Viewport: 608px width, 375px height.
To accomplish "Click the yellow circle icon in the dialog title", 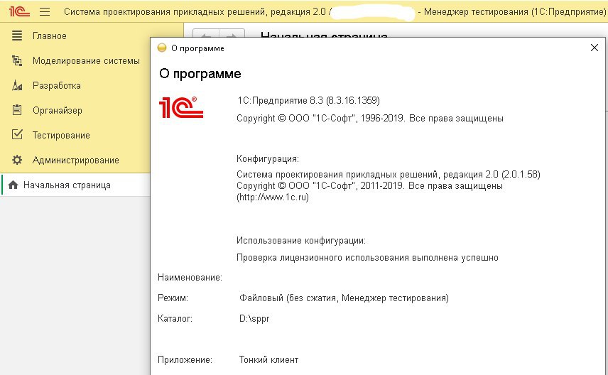I will tap(162, 48).
